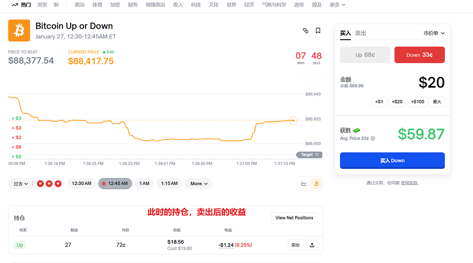Select the Down 33¢ outcome
This screenshot has height=263, width=473.
coord(419,55)
